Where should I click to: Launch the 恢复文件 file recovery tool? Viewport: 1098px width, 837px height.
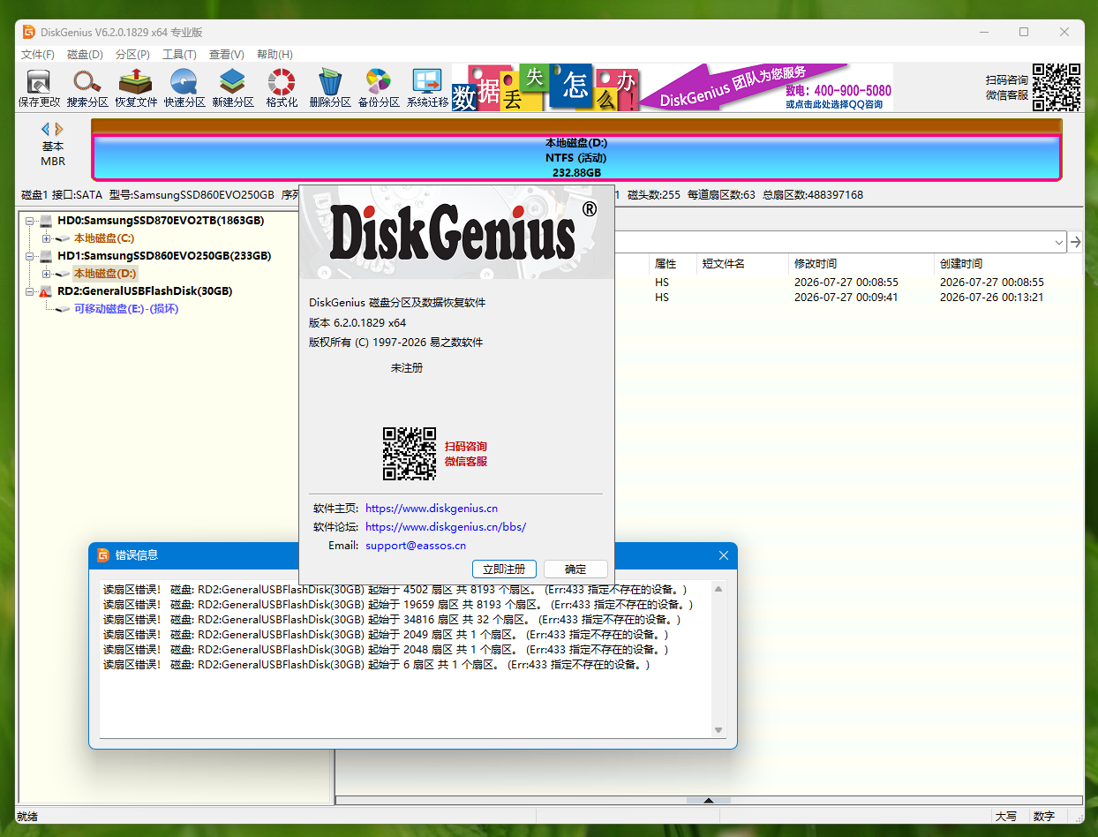coord(136,88)
